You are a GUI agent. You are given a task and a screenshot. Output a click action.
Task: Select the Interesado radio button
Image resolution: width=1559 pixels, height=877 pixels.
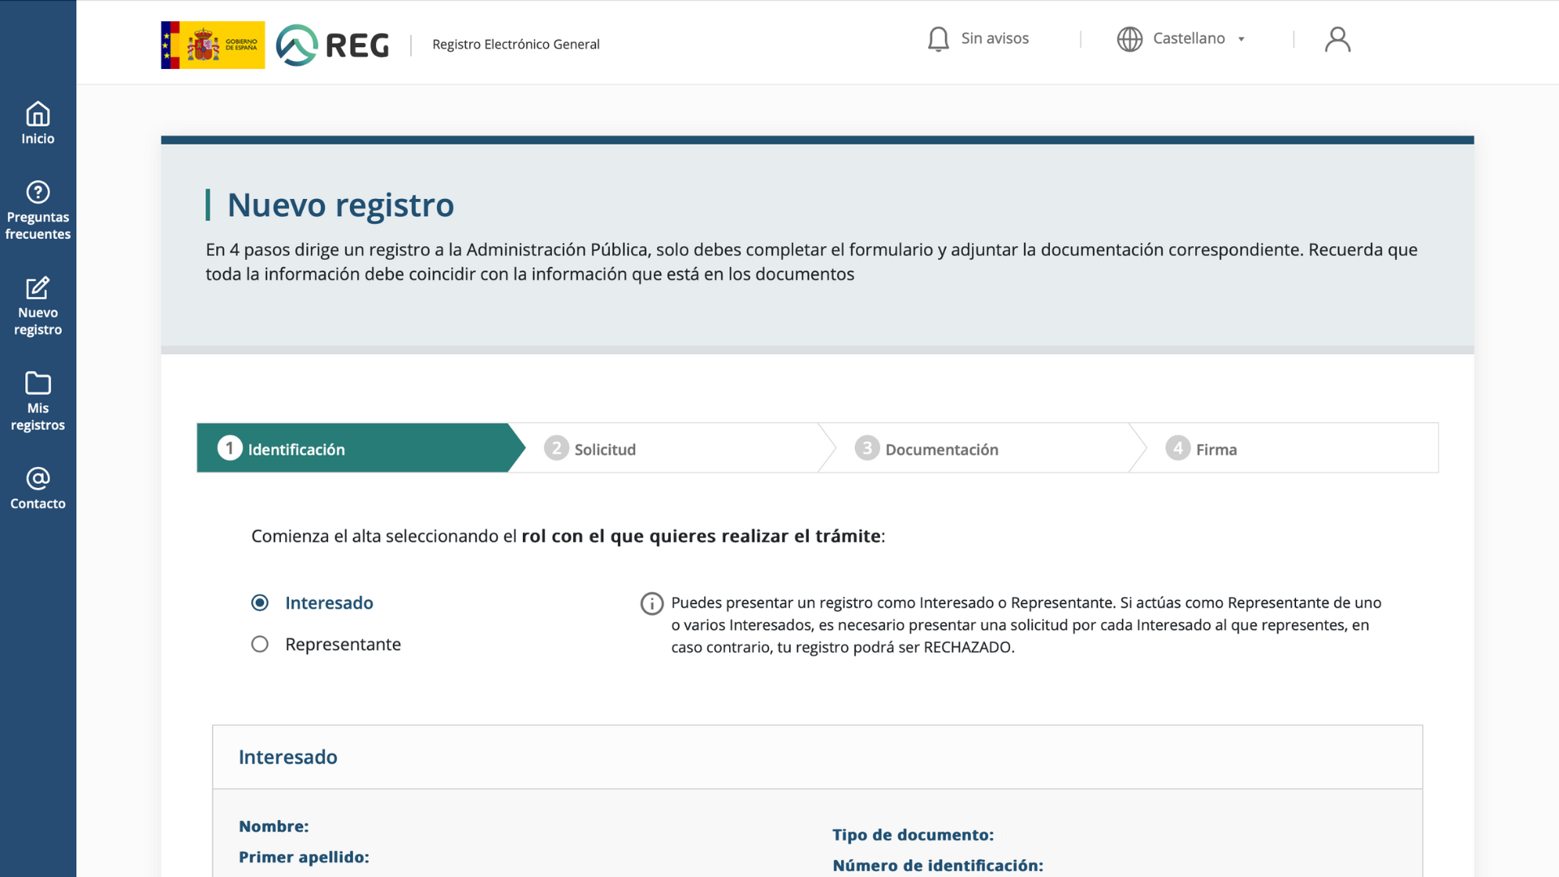pyautogui.click(x=260, y=603)
